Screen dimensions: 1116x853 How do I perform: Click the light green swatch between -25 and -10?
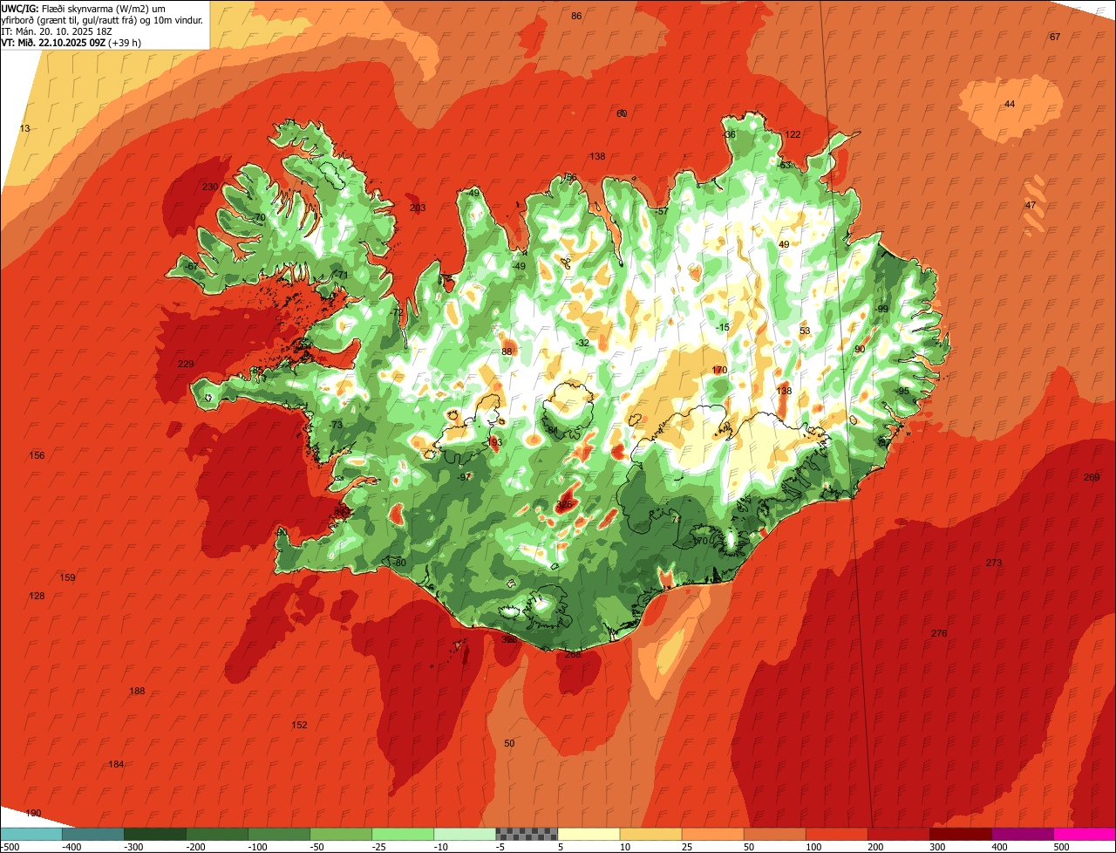point(403,834)
